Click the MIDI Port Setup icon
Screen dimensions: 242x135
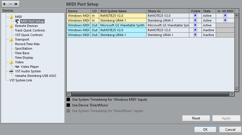(x=17, y=21)
